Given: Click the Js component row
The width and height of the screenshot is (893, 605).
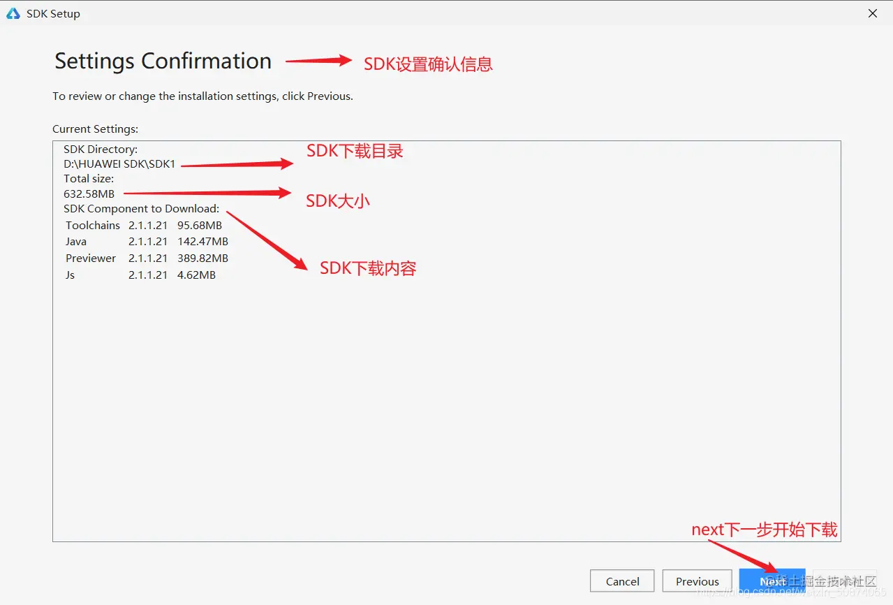Looking at the screenshot, I should click(140, 275).
